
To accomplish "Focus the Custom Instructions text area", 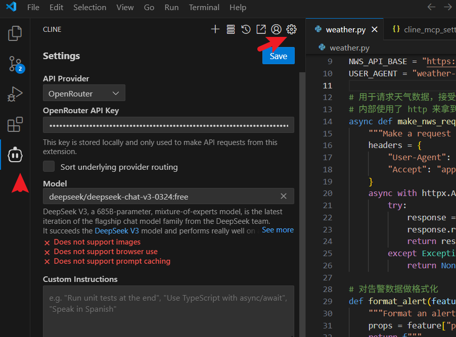I will pyautogui.click(x=168, y=311).
